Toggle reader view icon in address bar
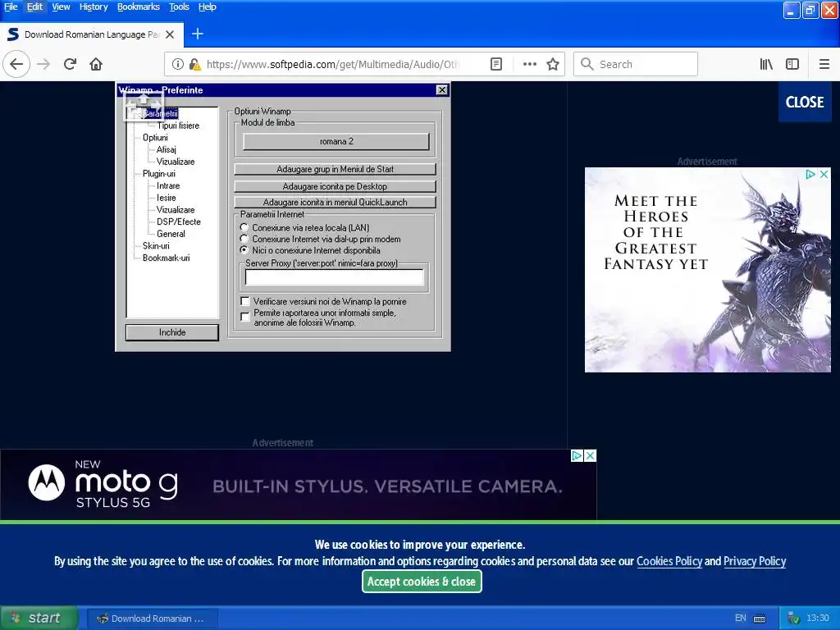Image resolution: width=840 pixels, height=630 pixels. (x=496, y=64)
